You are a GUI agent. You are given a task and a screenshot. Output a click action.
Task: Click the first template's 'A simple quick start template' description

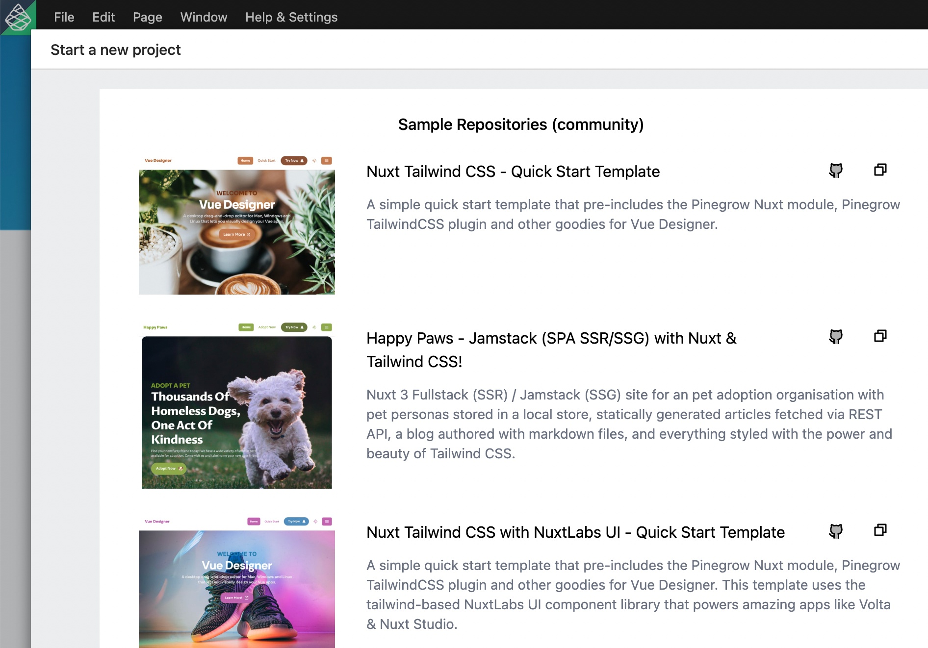point(633,214)
